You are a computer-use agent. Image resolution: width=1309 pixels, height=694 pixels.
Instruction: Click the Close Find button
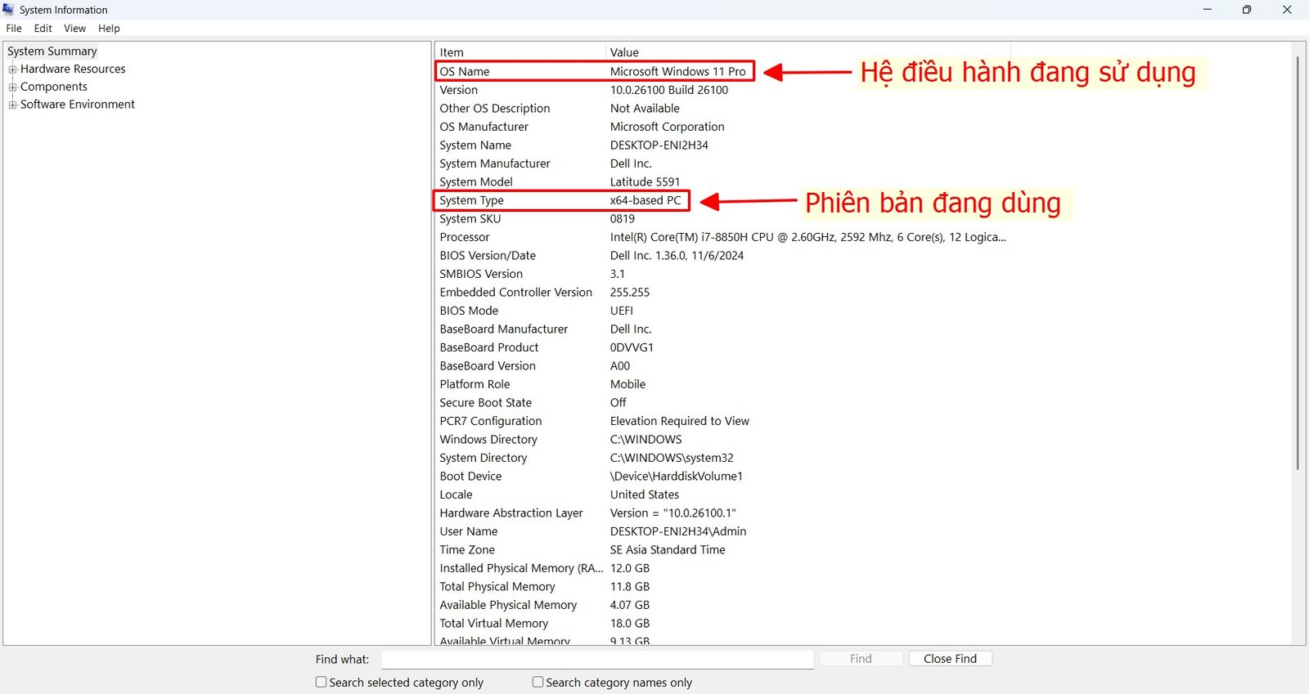[950, 659]
